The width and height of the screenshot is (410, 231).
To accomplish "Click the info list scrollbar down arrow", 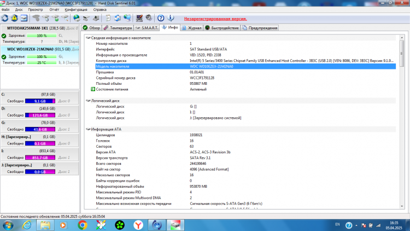I will 402,206.
